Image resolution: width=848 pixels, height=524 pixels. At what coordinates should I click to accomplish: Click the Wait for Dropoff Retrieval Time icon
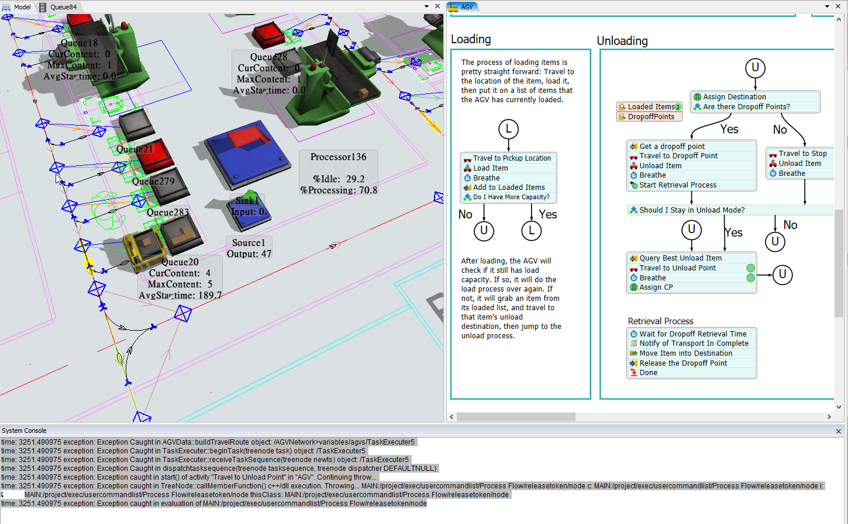coord(633,334)
